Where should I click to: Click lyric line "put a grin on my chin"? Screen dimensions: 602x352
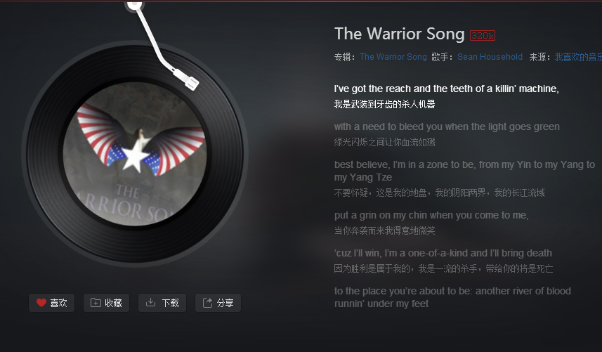point(431,216)
